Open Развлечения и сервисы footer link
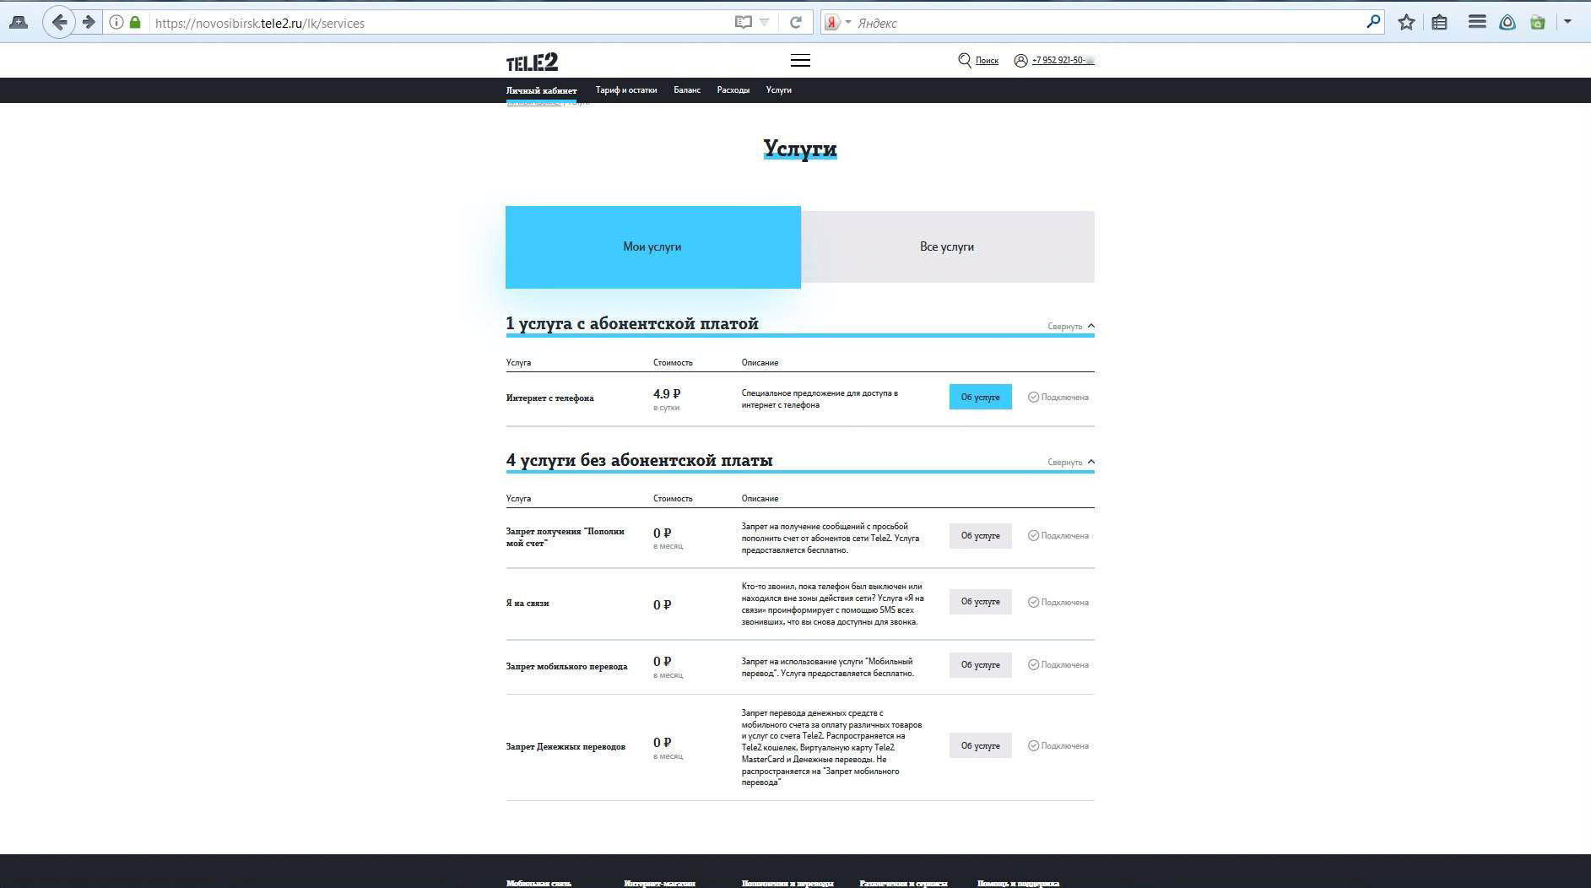1591x888 pixels. [x=903, y=883]
